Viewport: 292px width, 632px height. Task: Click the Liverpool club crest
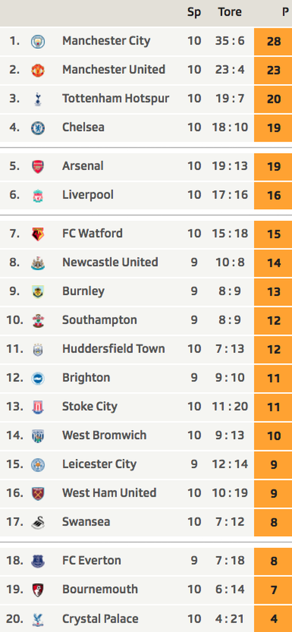[x=38, y=195]
